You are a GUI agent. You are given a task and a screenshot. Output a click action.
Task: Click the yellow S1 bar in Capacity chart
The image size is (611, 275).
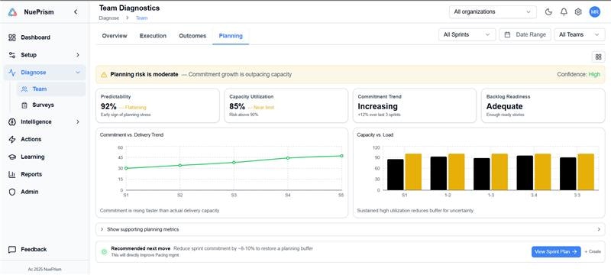(413, 172)
